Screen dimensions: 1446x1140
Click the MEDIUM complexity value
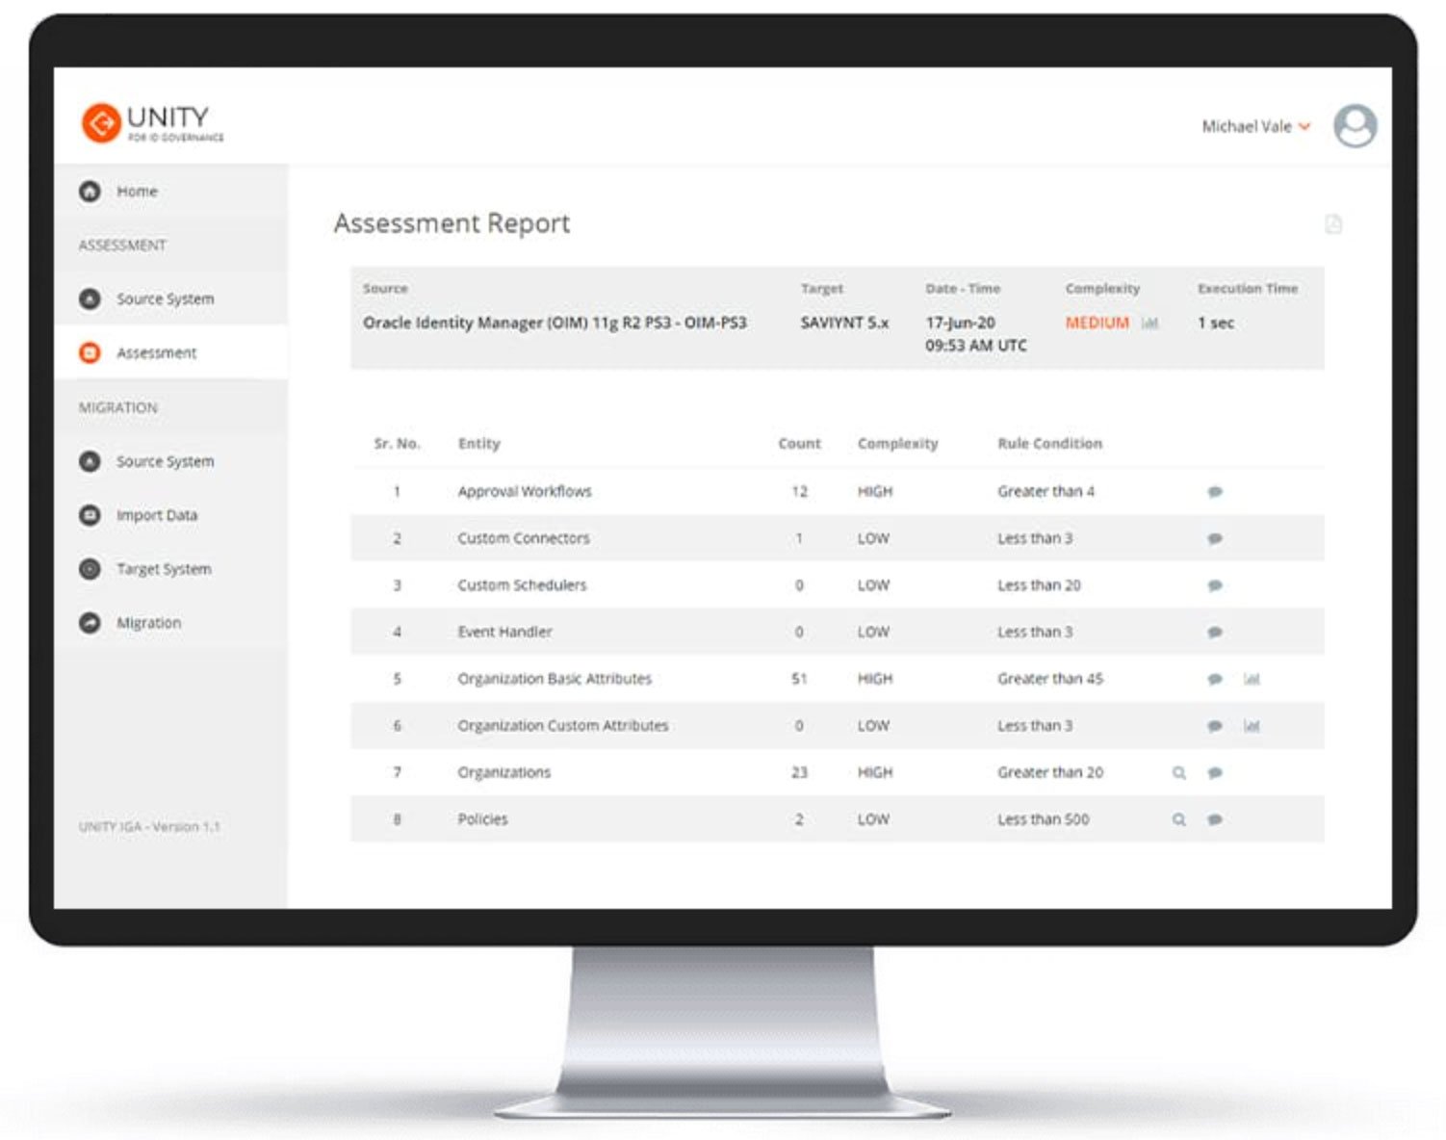[1097, 323]
